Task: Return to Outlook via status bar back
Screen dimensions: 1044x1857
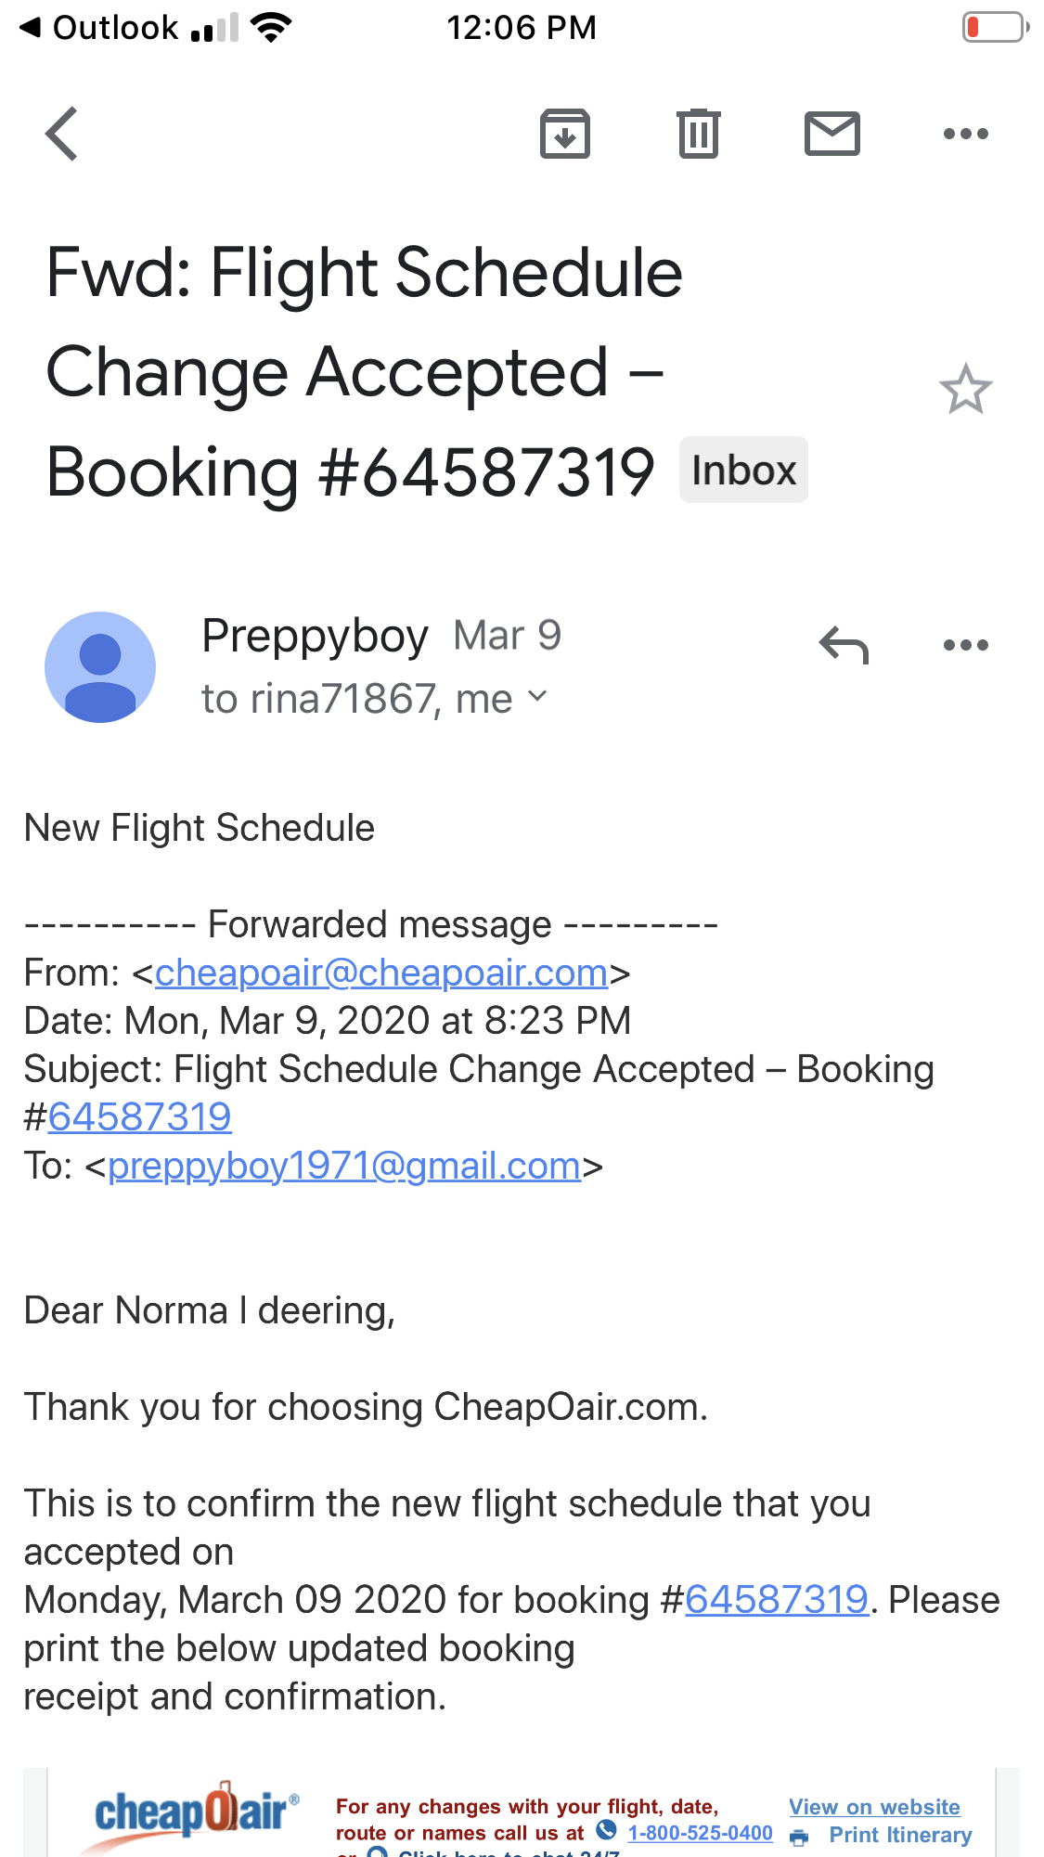Action: 98,28
